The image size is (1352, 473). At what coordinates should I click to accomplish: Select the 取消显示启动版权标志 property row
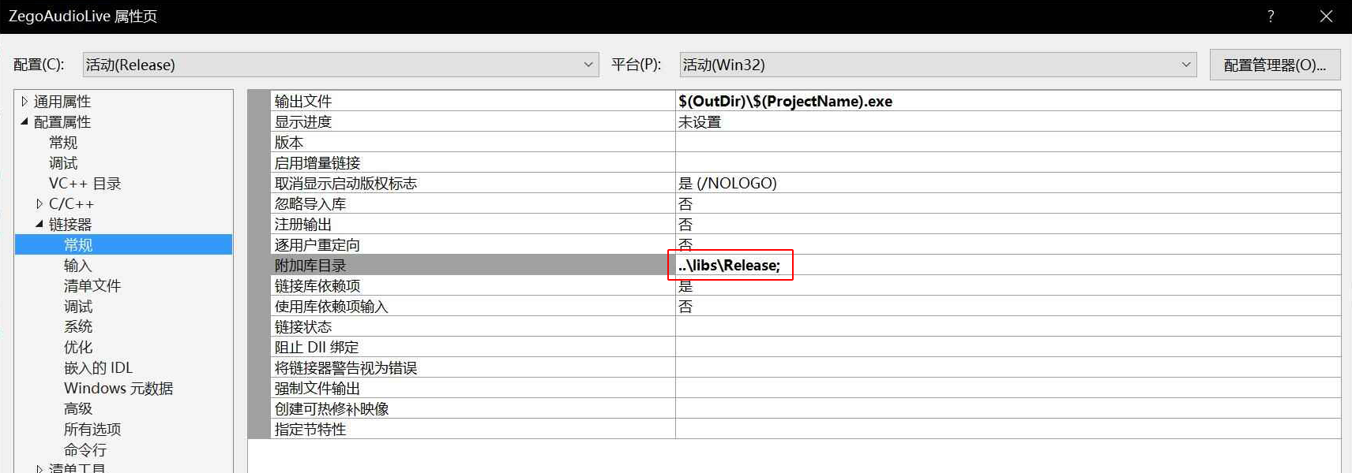[x=806, y=183]
